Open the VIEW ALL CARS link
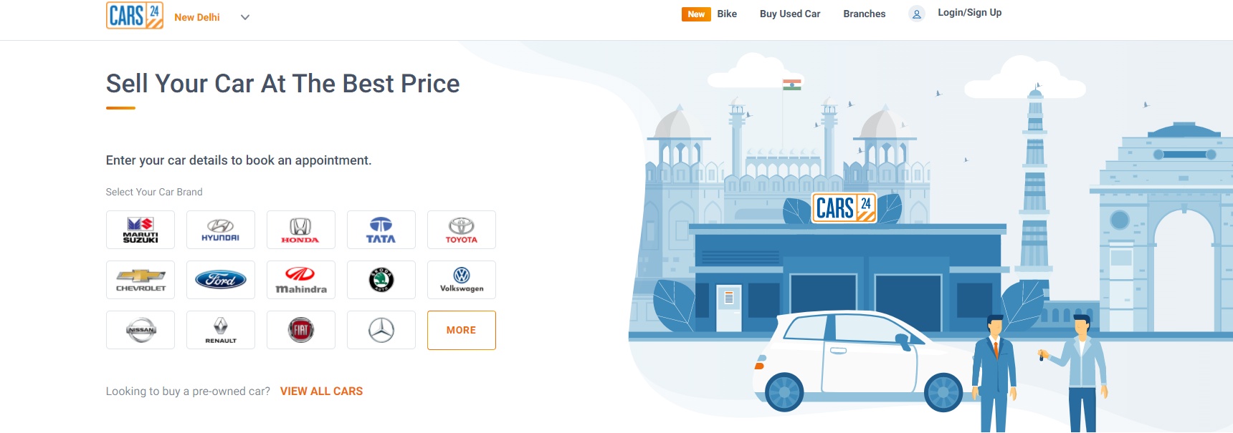Image resolution: width=1233 pixels, height=433 pixels. coord(321,391)
